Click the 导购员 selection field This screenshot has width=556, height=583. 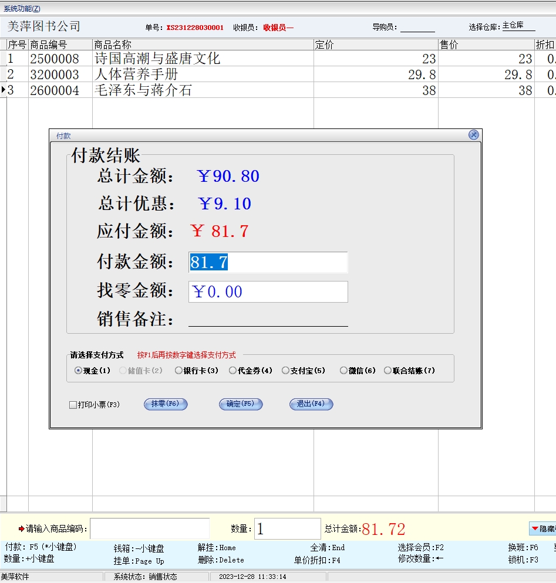(x=417, y=27)
